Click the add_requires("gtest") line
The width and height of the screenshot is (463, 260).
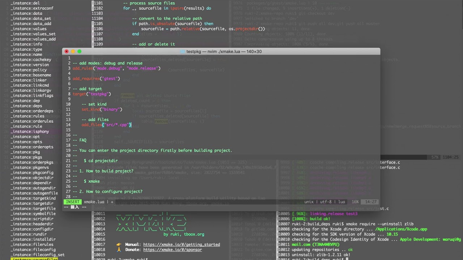point(96,78)
